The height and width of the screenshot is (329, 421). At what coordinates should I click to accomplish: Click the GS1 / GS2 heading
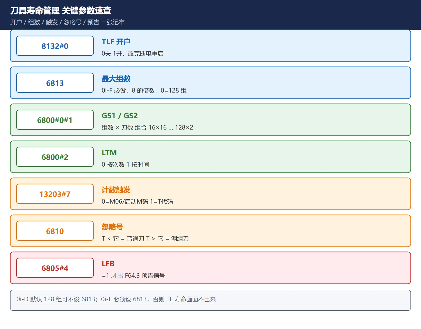coord(120,116)
